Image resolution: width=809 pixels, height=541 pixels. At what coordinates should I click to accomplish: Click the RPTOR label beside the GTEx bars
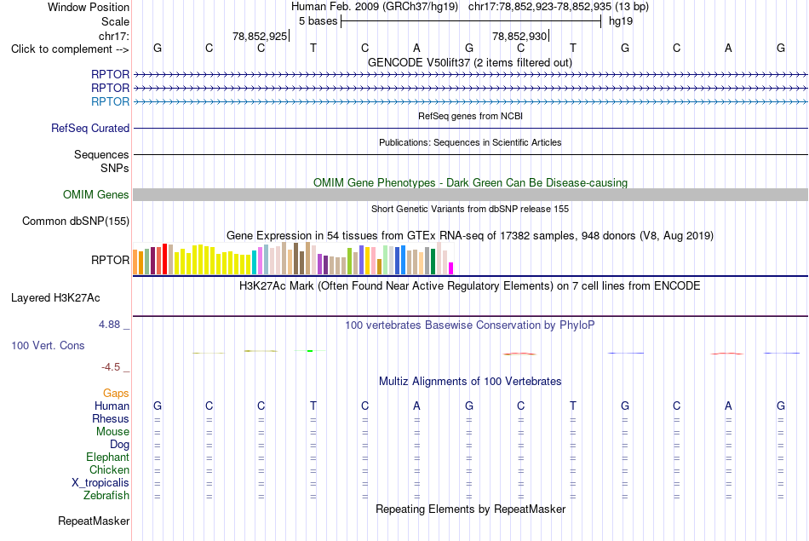pos(111,260)
